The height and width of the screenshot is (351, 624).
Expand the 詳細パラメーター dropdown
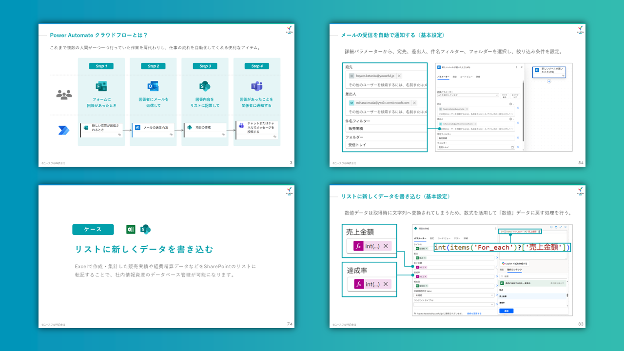468,95
